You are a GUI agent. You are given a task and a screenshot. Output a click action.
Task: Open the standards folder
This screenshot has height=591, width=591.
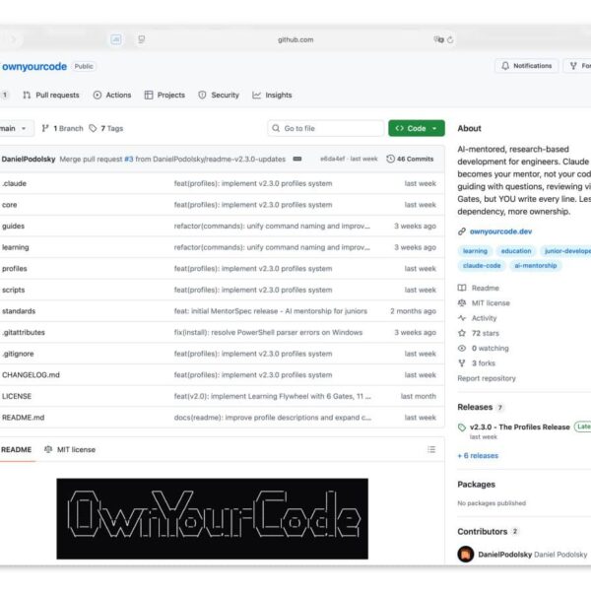coord(19,311)
